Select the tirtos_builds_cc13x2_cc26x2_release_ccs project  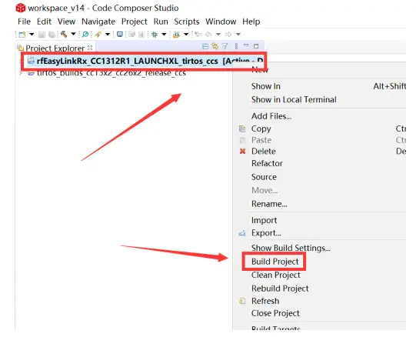tap(111, 73)
